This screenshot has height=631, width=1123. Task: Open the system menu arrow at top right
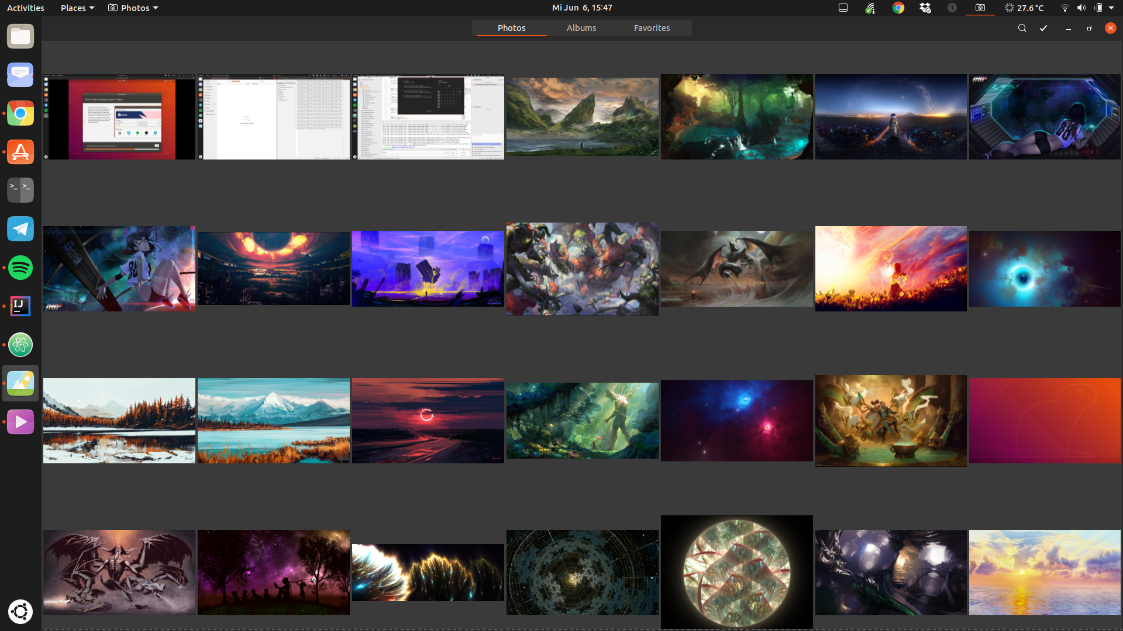point(1111,8)
